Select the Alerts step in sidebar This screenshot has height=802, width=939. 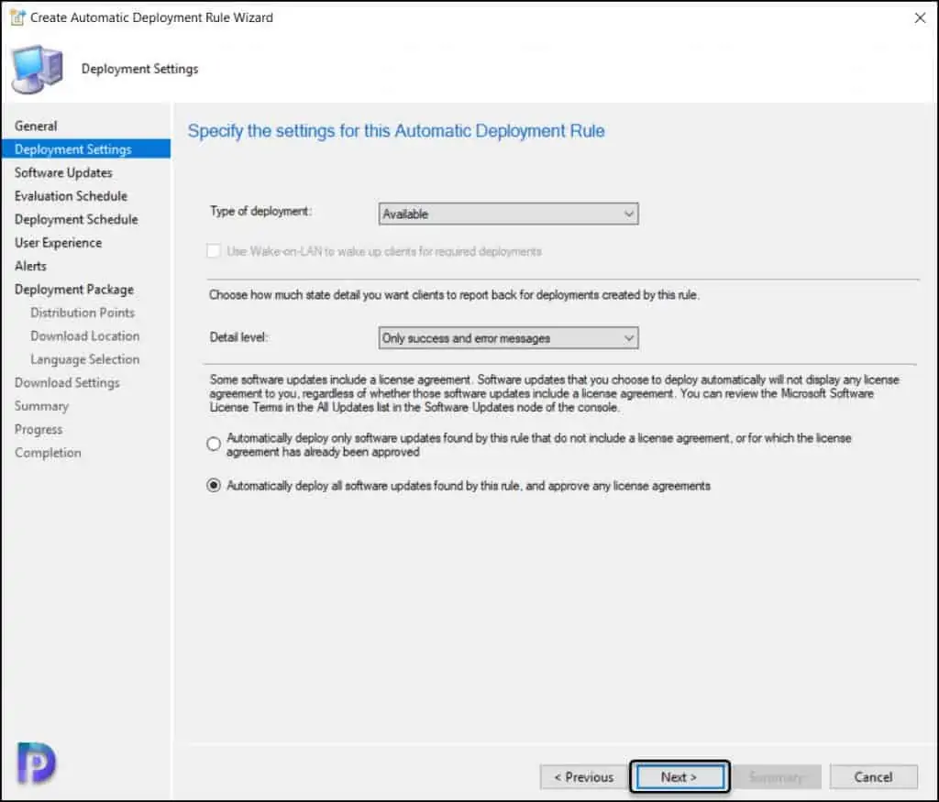[30, 266]
